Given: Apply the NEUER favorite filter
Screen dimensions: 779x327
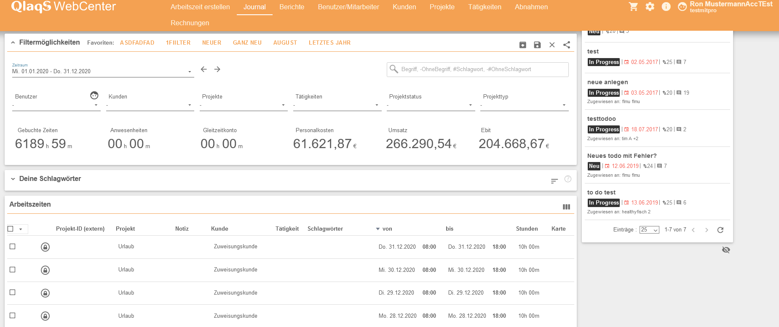Looking at the screenshot, I should 212,43.
